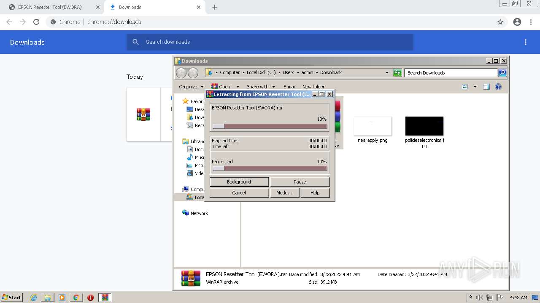This screenshot has width=540, height=303.
Task: Open Explorer help question mark icon
Action: (498, 87)
